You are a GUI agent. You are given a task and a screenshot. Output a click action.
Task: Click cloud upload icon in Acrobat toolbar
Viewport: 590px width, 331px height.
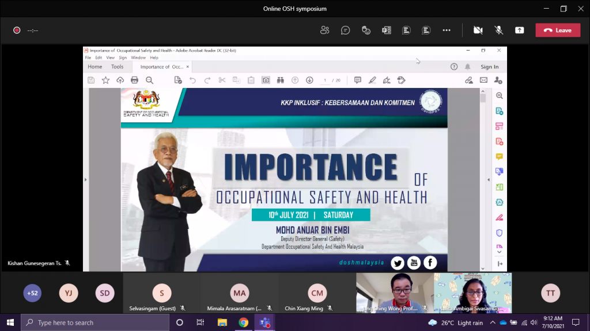click(x=120, y=80)
